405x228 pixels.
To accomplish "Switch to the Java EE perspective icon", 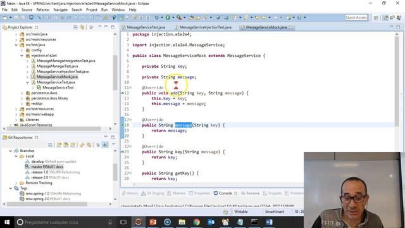I will pyautogui.click(x=385, y=18).
